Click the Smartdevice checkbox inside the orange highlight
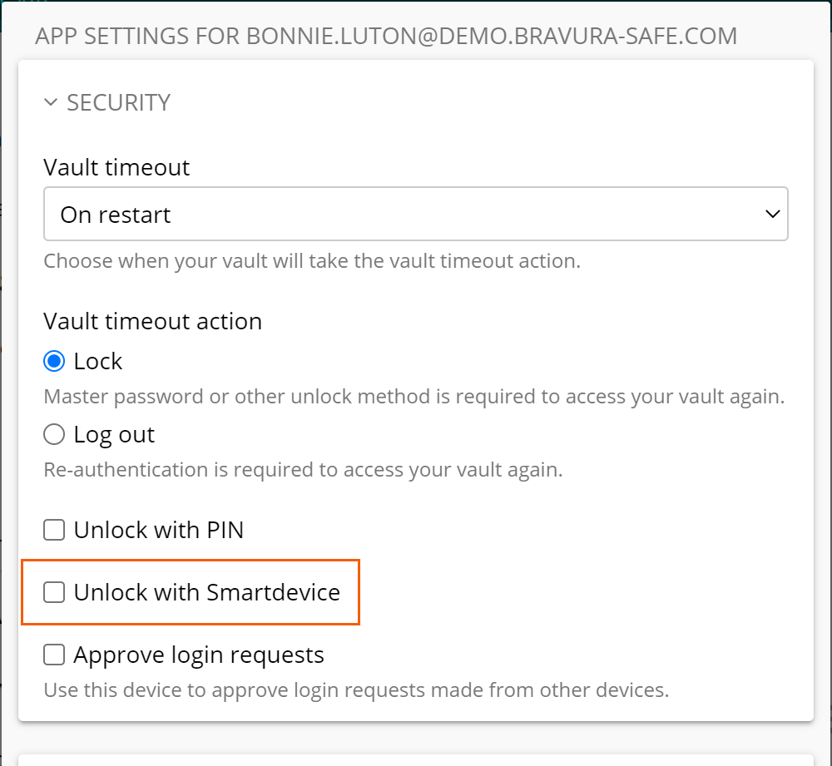 click(x=53, y=591)
